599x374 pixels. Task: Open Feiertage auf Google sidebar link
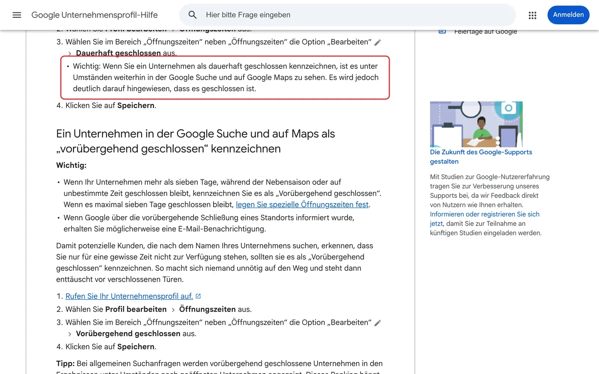click(x=486, y=32)
